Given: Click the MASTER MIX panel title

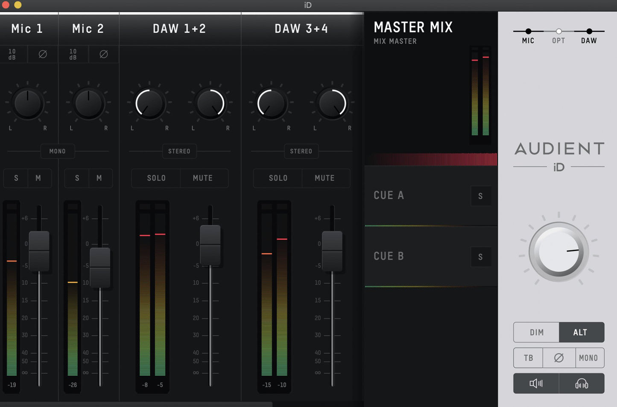Looking at the screenshot, I should tap(413, 27).
